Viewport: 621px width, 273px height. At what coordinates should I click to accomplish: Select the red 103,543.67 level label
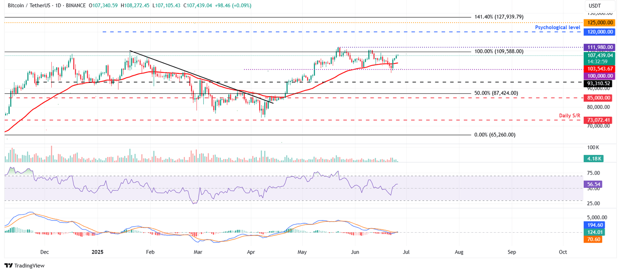(x=599, y=69)
